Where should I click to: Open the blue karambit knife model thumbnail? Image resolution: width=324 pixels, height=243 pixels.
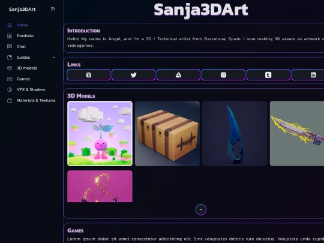coord(235,133)
